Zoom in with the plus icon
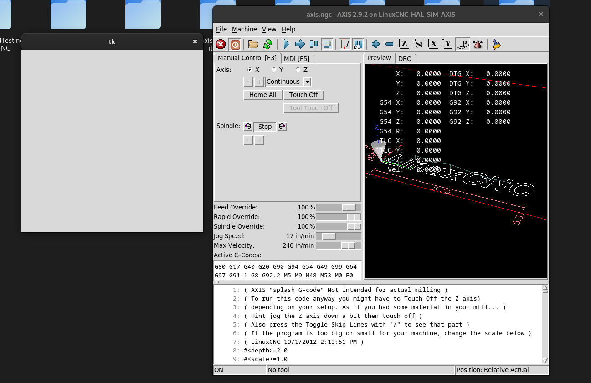This screenshot has width=591, height=383. coord(375,44)
